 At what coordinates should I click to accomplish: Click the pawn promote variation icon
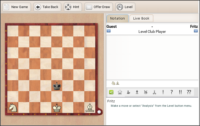coord(129,92)
